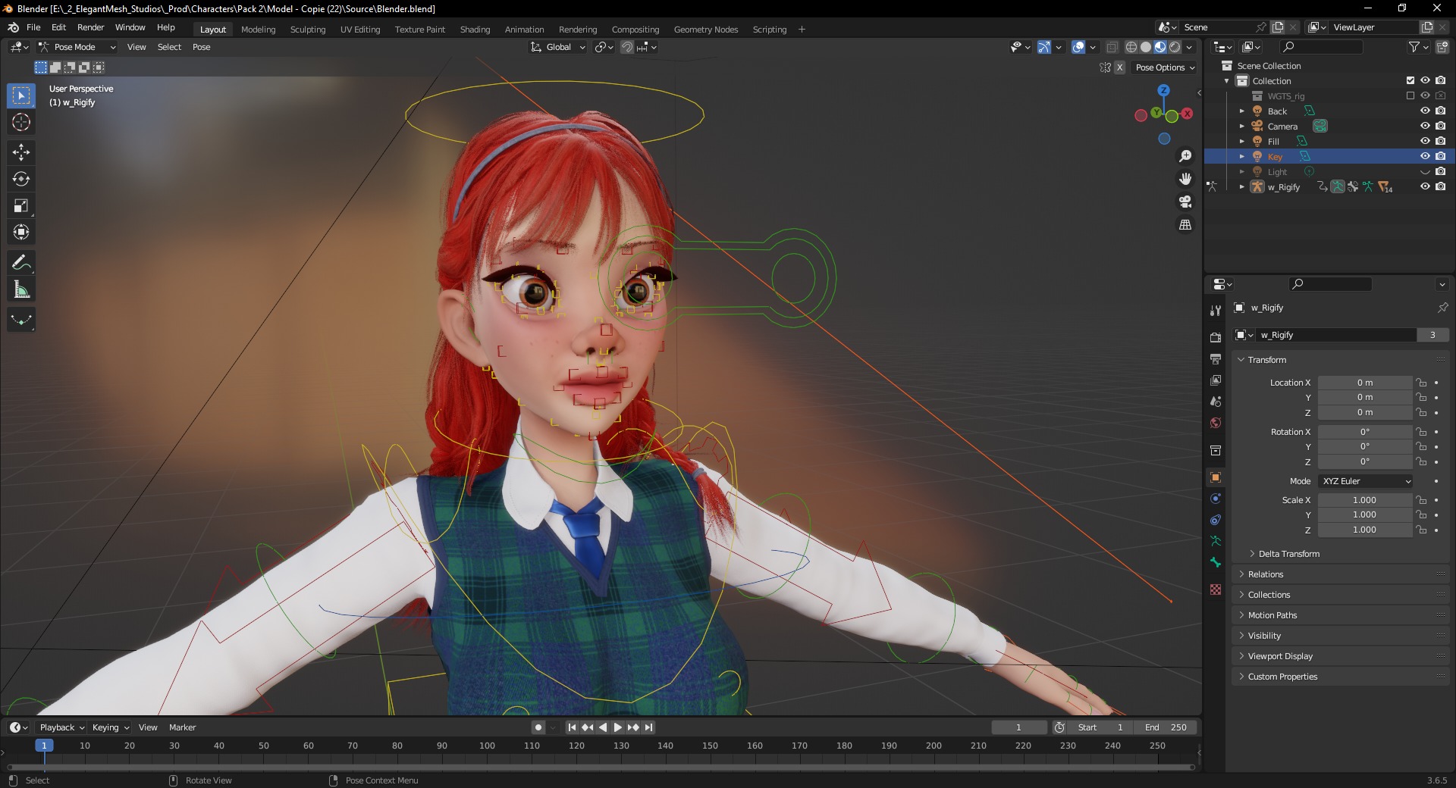Viewport: 1456px width, 788px height.
Task: Open the Pose Mode dropdown
Action: pyautogui.click(x=77, y=47)
